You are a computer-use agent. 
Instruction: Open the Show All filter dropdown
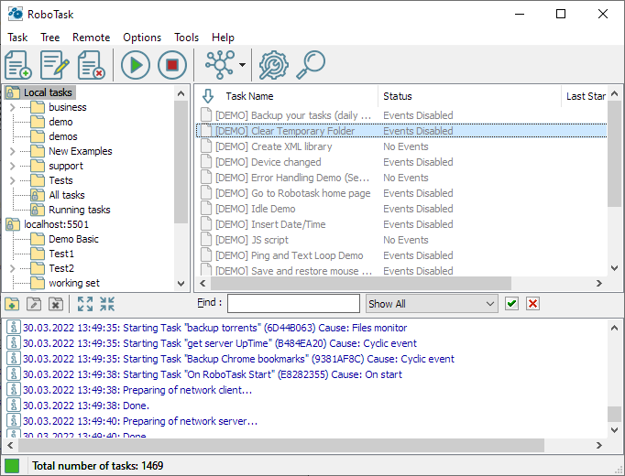click(432, 304)
